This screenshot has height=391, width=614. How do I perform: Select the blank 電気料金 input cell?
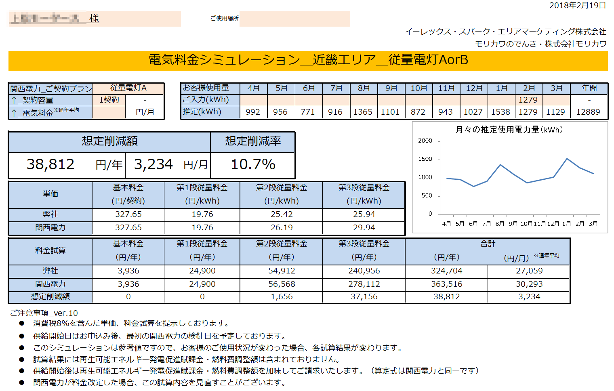109,112
